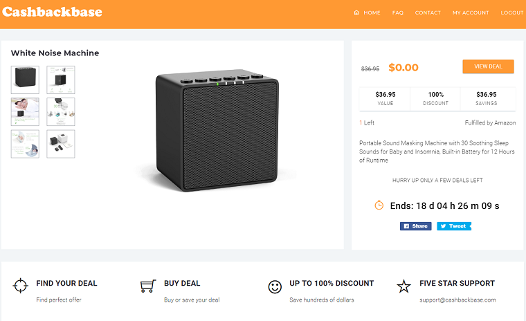
Task: Click the main white noise machine image
Action: tap(217, 131)
